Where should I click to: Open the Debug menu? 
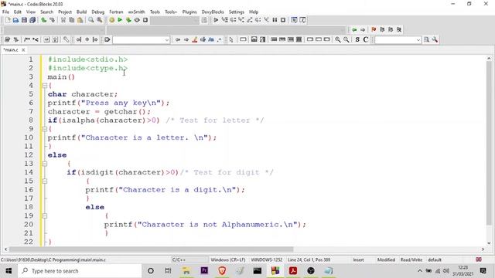click(98, 12)
